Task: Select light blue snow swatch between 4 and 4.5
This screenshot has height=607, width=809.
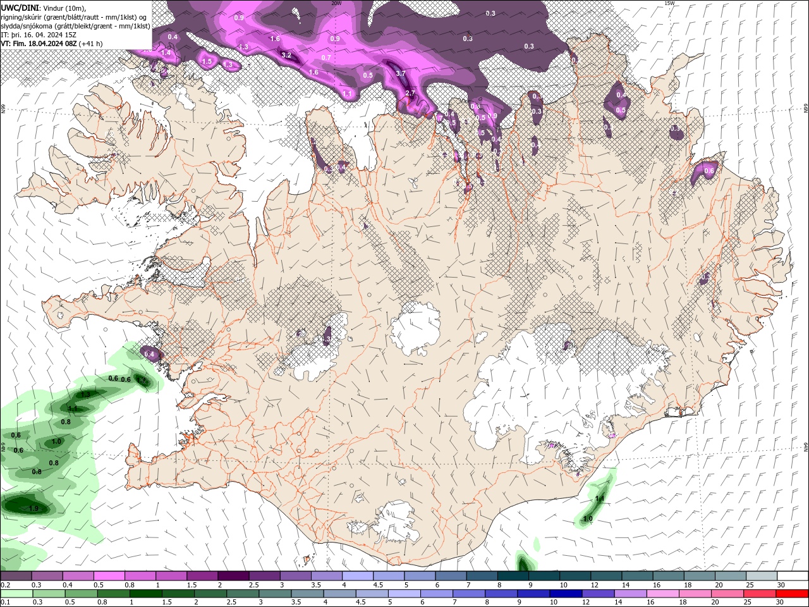Action: 358,576
